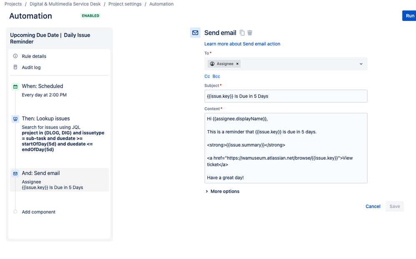
Task: Click the duplicate component copy icon
Action: [242, 33]
